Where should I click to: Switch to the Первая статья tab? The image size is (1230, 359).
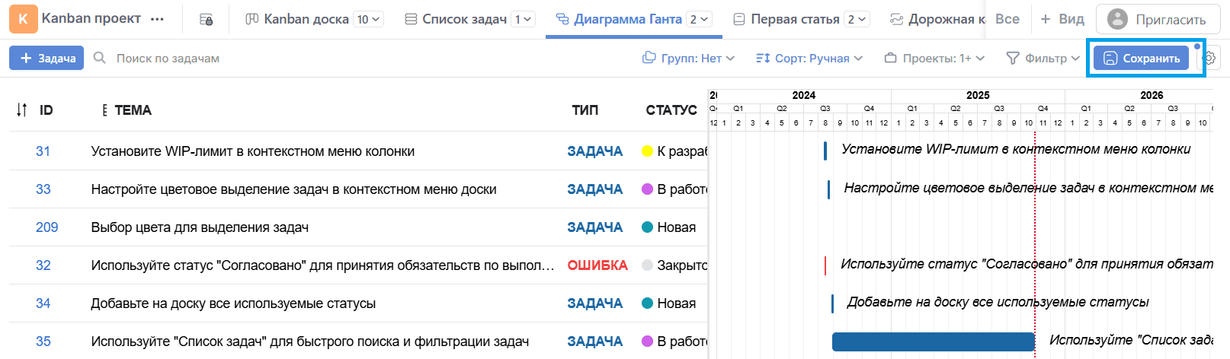coord(794,19)
